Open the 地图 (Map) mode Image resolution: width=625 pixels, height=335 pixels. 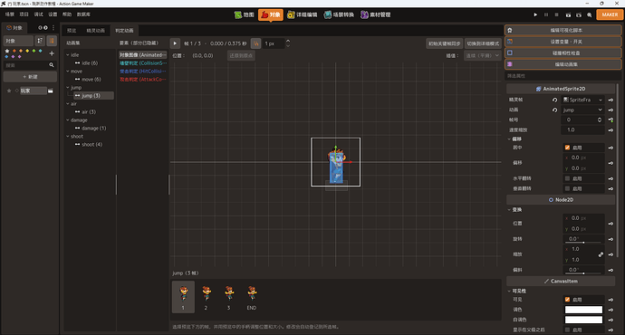[244, 14]
